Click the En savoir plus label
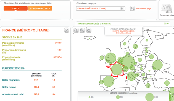The height and width of the screenshot is (101, 174). (167, 15)
